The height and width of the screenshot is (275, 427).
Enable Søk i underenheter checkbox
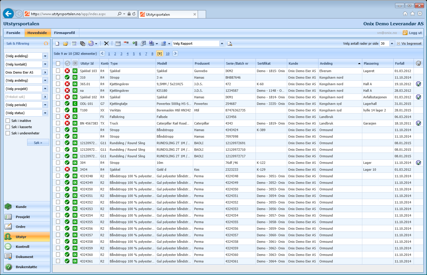[x=8, y=133]
